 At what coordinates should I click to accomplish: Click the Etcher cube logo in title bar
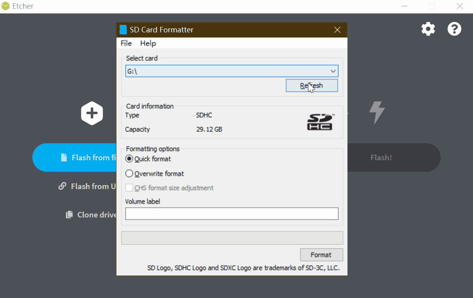[6, 6]
